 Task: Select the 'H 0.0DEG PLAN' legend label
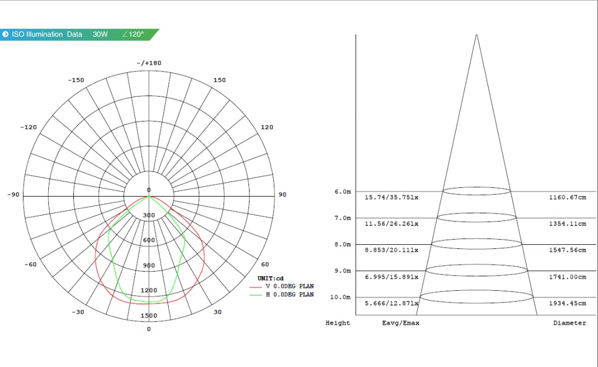click(x=290, y=294)
